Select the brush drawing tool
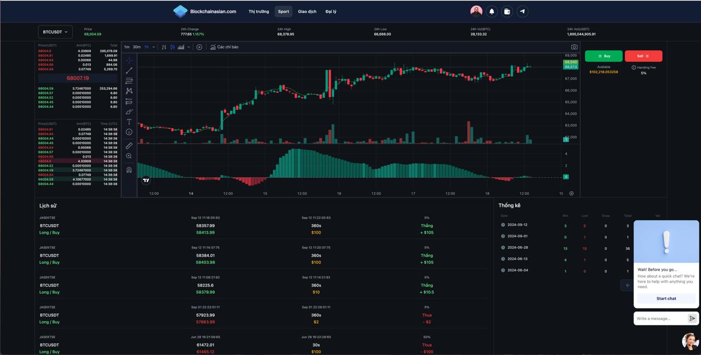 coord(129,112)
